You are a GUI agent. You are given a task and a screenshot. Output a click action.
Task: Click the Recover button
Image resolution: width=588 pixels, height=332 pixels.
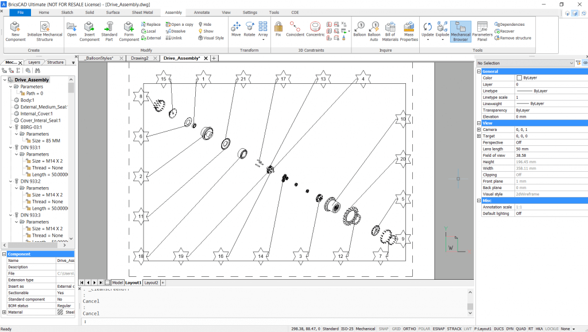coord(504,31)
